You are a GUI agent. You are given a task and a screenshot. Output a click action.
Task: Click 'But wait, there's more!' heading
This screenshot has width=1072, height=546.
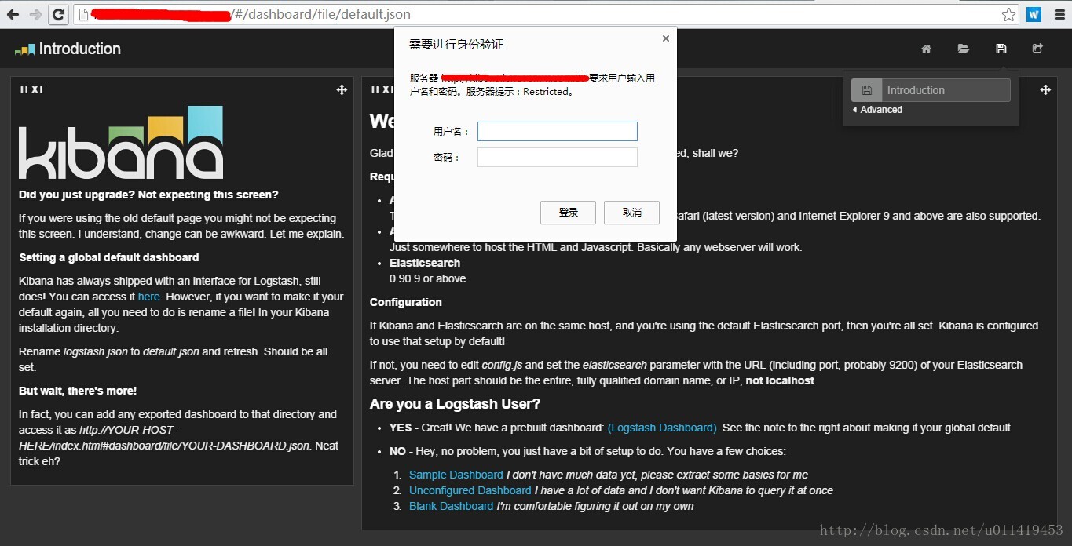[78, 391]
